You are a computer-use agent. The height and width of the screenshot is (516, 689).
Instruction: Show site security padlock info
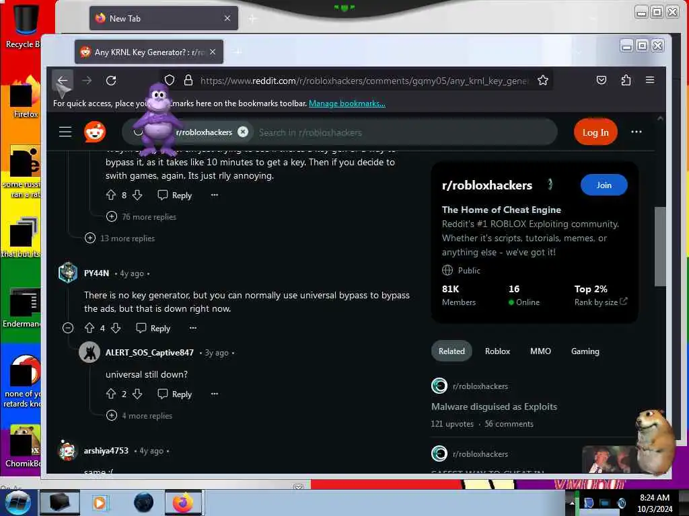[x=188, y=81]
